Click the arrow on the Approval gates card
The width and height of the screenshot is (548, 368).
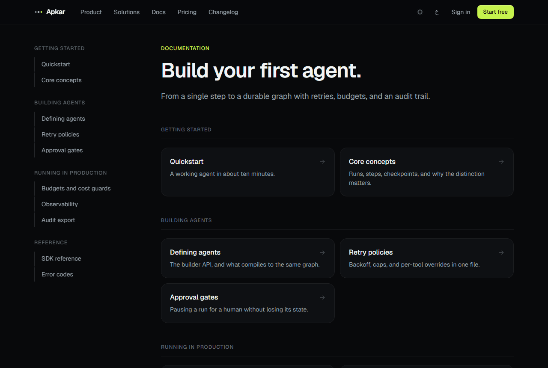(322, 297)
